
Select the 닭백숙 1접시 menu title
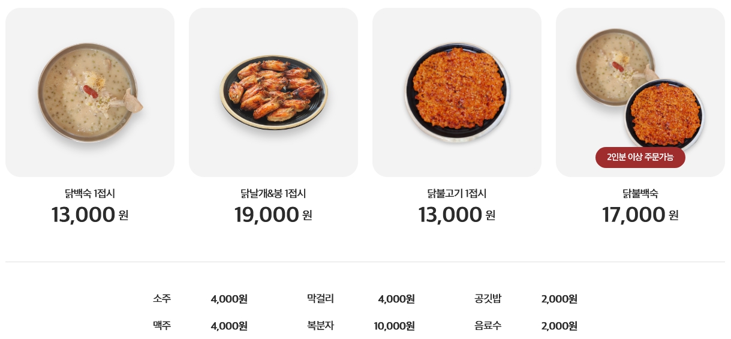90,194
